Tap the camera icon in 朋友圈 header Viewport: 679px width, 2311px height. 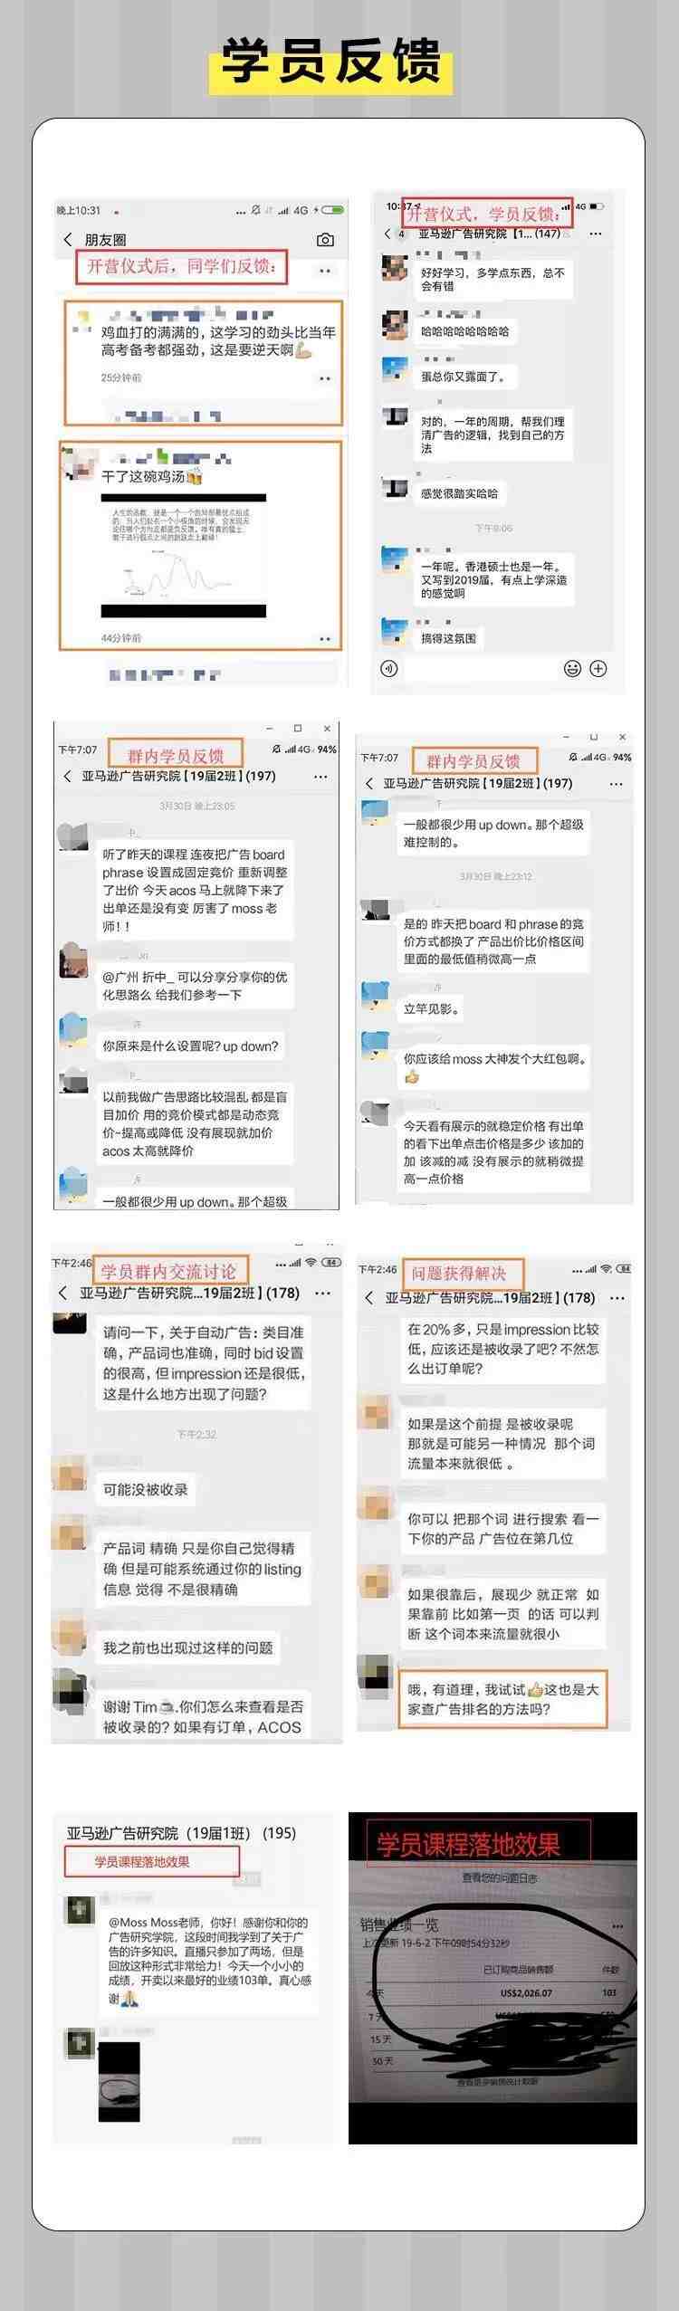(x=325, y=240)
